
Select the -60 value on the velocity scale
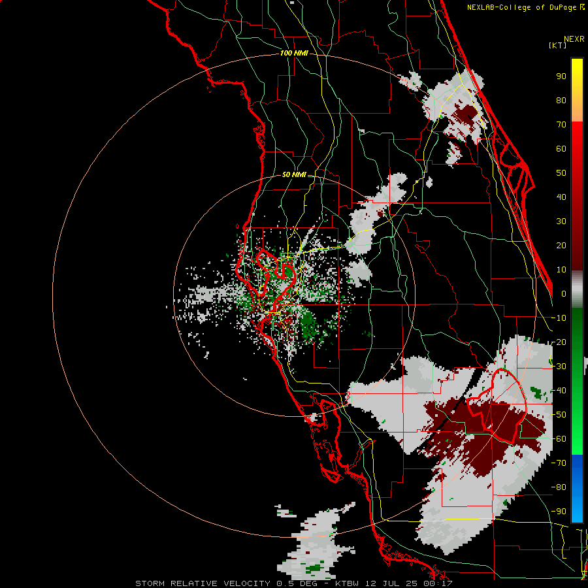point(559,439)
